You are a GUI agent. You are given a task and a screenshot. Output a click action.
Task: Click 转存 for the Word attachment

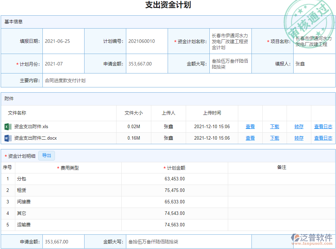pos(299,138)
